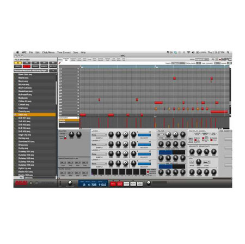Select the pencil draw tool
245x244 pixels.
59,63
